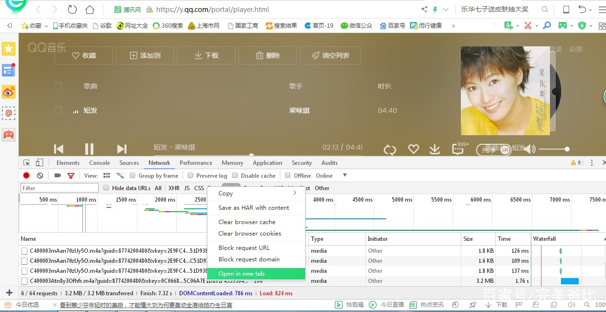The width and height of the screenshot is (606, 312).
Task: Click the red record network log button
Action: pyautogui.click(x=26, y=175)
